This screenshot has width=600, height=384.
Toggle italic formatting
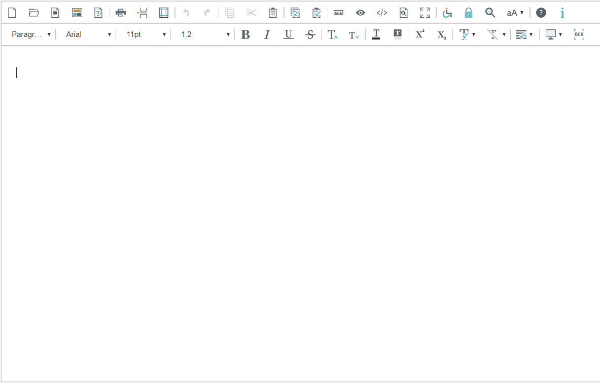(x=267, y=34)
